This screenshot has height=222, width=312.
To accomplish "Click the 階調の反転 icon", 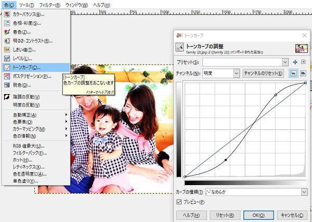I will [x=7, y=97].
